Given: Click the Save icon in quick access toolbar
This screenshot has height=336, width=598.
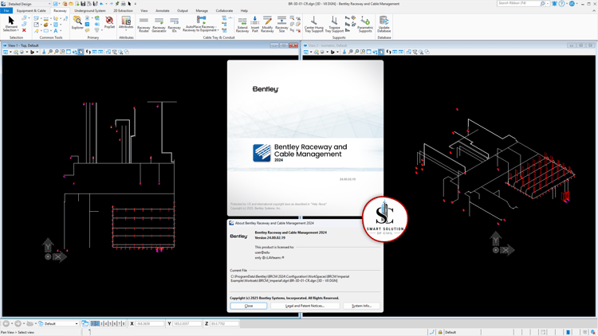Looking at the screenshot, I should 83,4.
